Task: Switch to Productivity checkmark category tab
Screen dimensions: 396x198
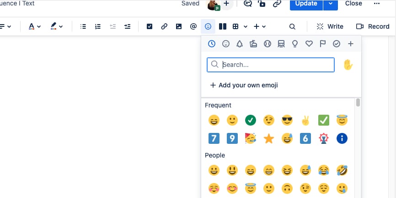Action: click(x=337, y=44)
